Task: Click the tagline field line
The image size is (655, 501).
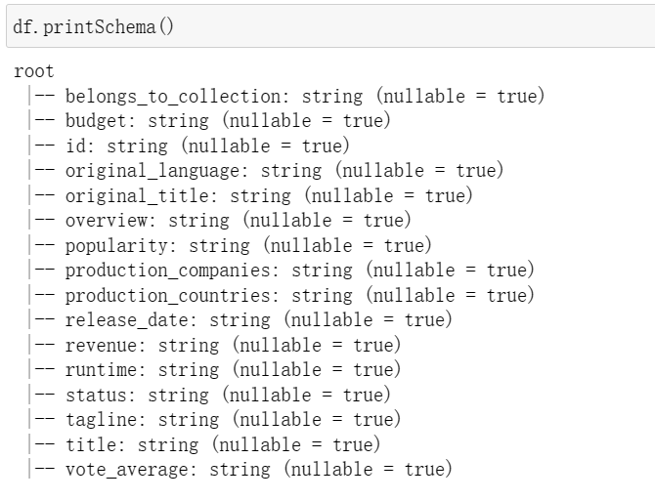Action: click(x=215, y=419)
